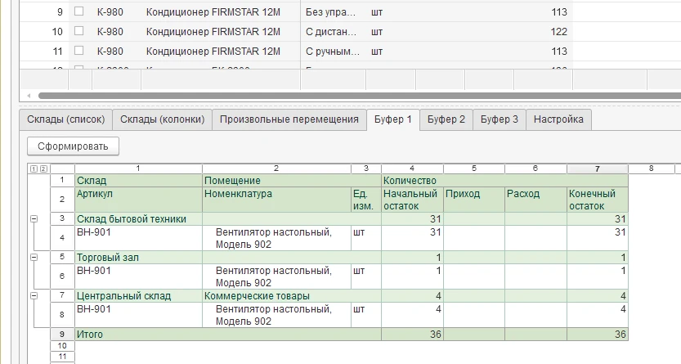Select column header 7 in spreadsheet
The width and height of the screenshot is (681, 364).
[x=597, y=169]
